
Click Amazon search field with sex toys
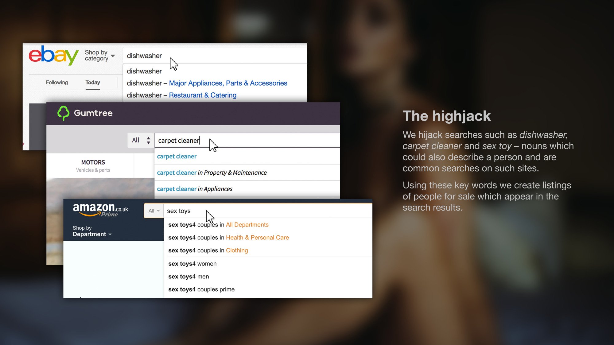(268, 211)
